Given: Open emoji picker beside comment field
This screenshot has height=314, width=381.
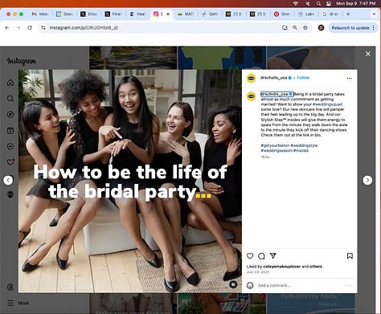Looking at the screenshot, I should point(250,285).
